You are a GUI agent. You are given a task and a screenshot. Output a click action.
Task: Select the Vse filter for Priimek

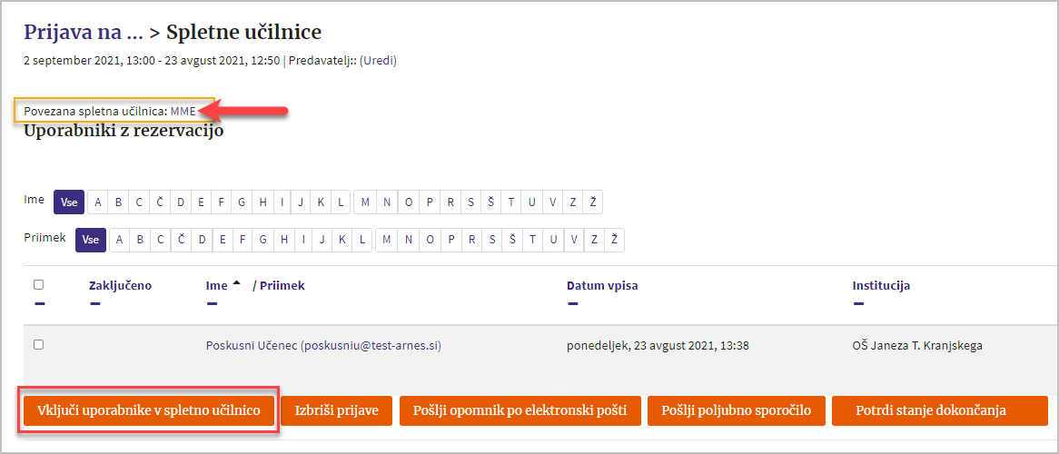(91, 240)
